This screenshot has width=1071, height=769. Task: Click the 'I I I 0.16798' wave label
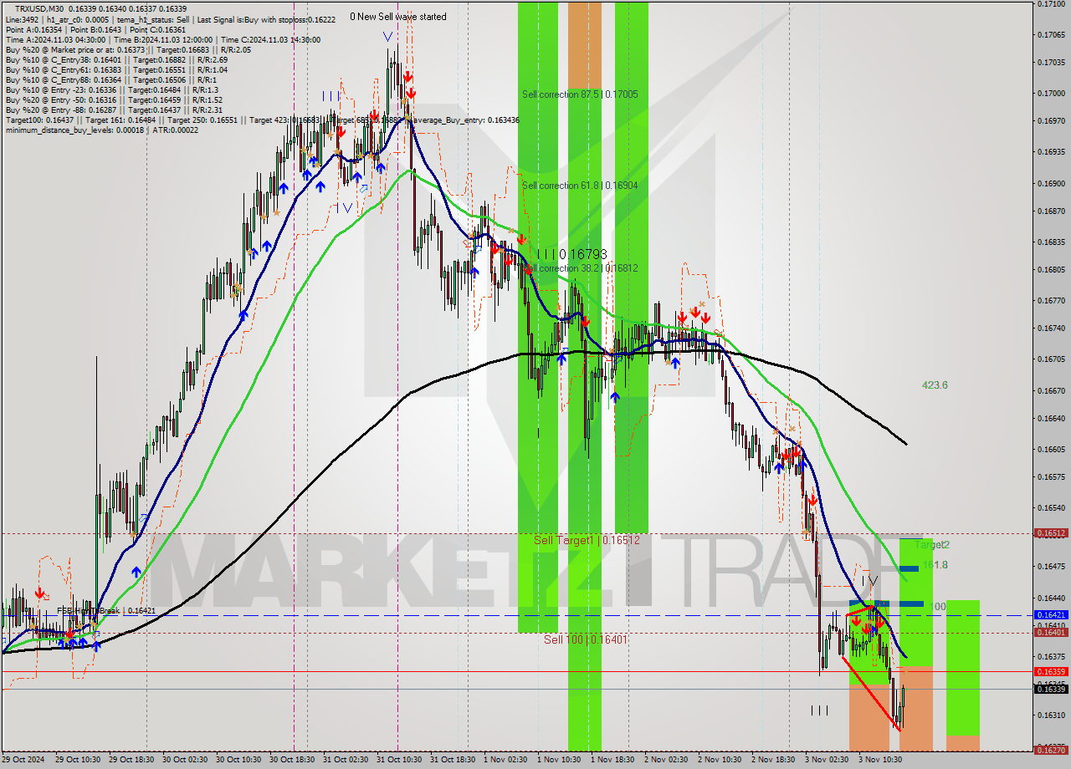tap(572, 253)
